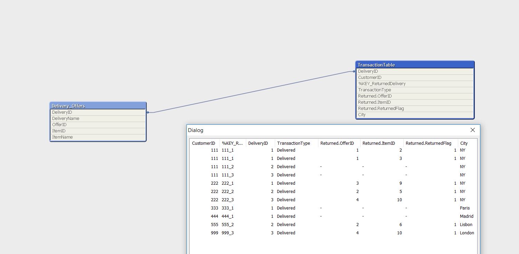Sort by CustomerID column header in Dialog
Image resolution: width=519 pixels, height=254 pixels.
pyautogui.click(x=204, y=143)
